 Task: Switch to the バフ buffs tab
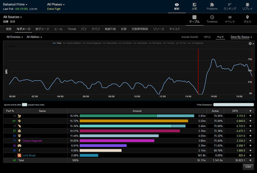pyautogui.click(x=84, y=29)
